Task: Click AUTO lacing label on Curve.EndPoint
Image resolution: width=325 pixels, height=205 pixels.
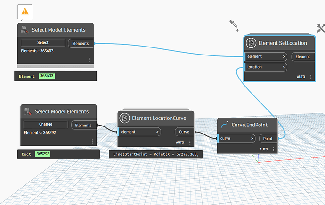Action: pyautogui.click(x=264, y=149)
